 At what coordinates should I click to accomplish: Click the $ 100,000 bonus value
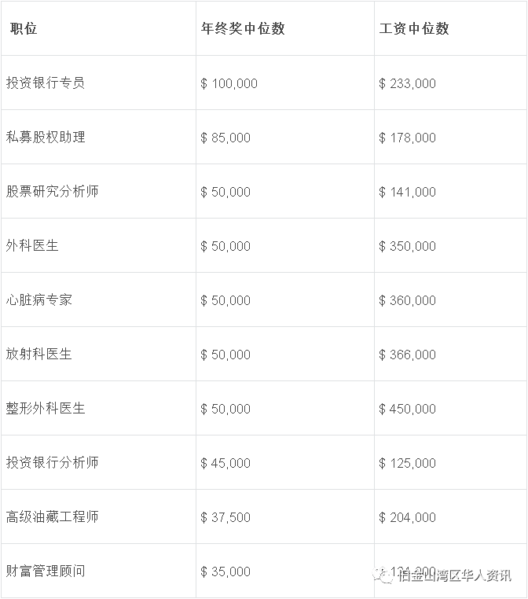[229, 83]
